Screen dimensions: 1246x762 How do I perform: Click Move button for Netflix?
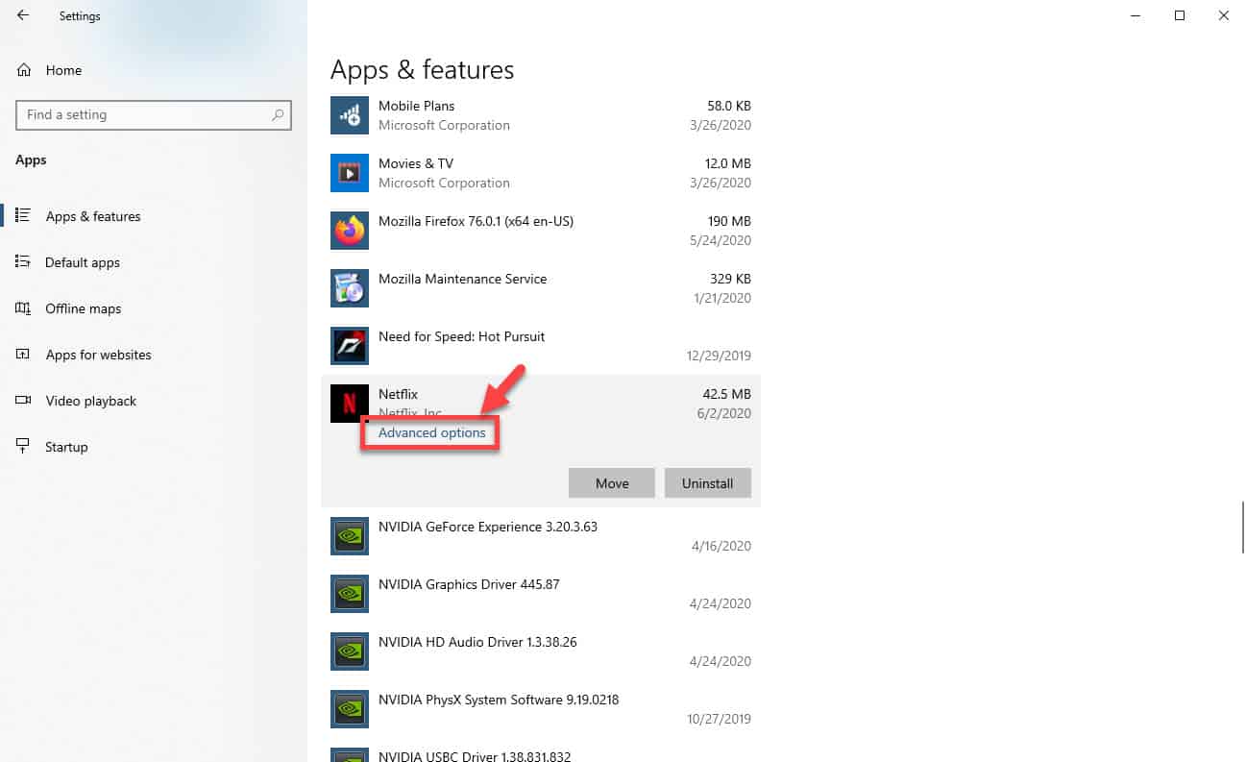(612, 483)
